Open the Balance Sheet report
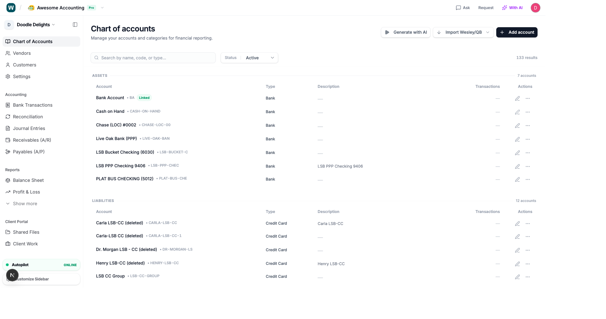This screenshot has height=319, width=606. coord(28,180)
